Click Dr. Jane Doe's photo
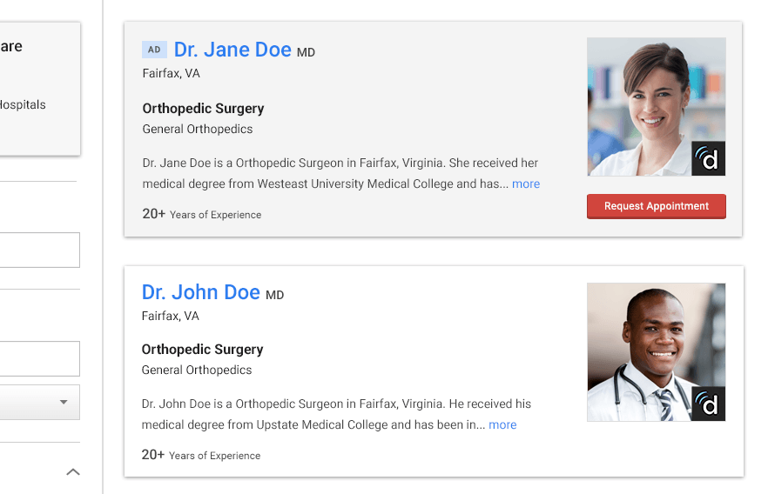This screenshot has width=768, height=494. [657, 107]
